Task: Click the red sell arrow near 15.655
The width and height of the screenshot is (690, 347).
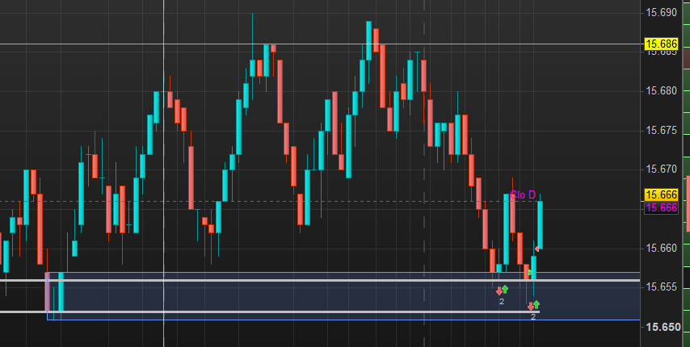Action: point(499,291)
